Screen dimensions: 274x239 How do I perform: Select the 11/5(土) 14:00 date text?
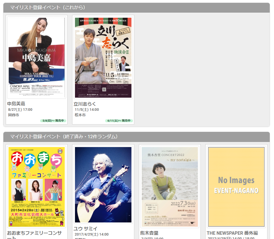[87, 110]
